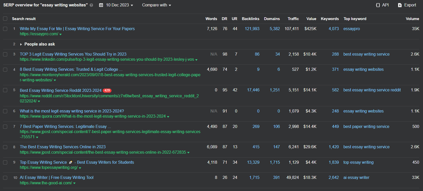Click backlinks count 121,993 for essaypro
This screenshot has width=423, height=191.
tap(252, 29)
